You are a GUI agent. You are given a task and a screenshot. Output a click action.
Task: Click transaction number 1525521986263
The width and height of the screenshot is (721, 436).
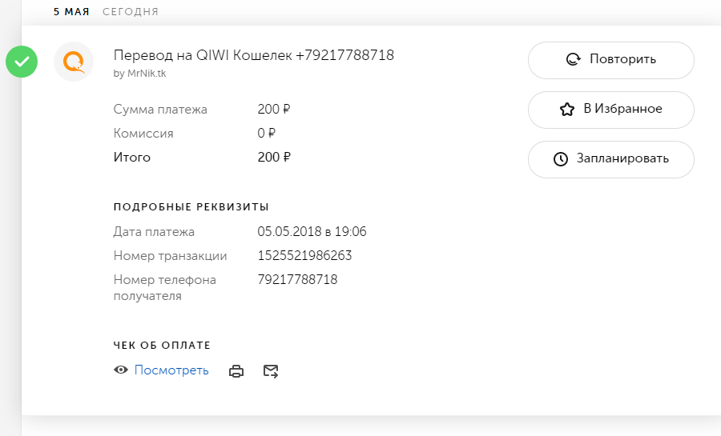tap(304, 256)
